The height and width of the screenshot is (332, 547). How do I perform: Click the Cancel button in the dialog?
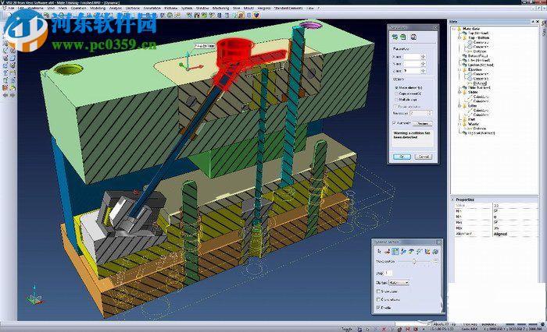pos(420,157)
